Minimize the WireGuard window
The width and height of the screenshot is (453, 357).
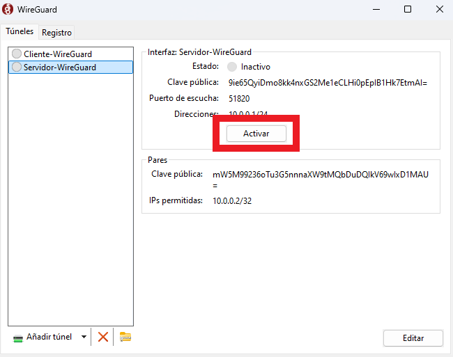(x=376, y=9)
